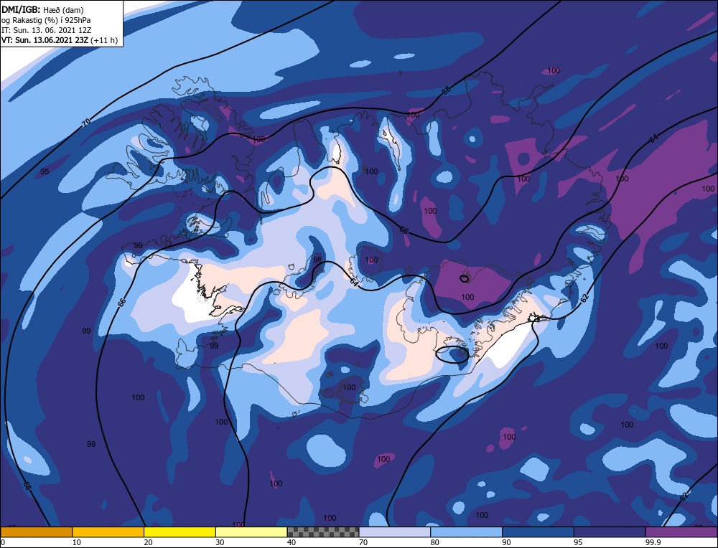Click the 'og Rakastig (%) í 925hPa' line
The height and width of the screenshot is (548, 718).
(46, 20)
